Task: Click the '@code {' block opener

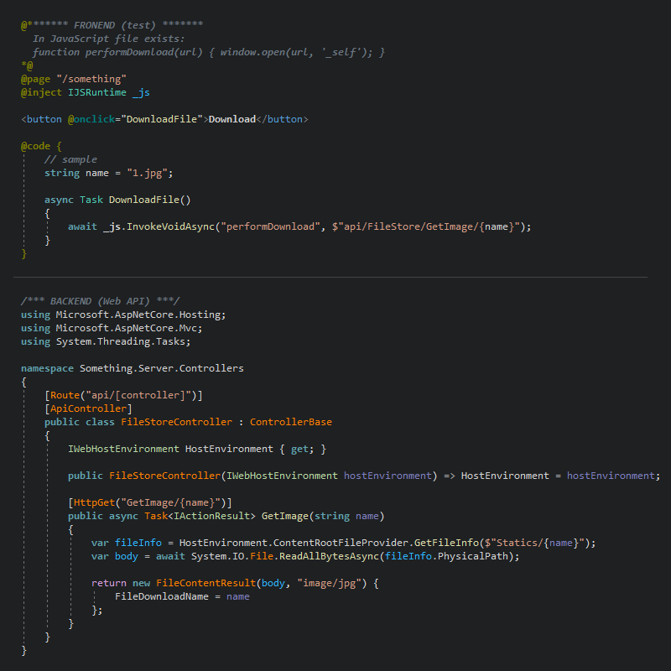Action: coord(41,146)
